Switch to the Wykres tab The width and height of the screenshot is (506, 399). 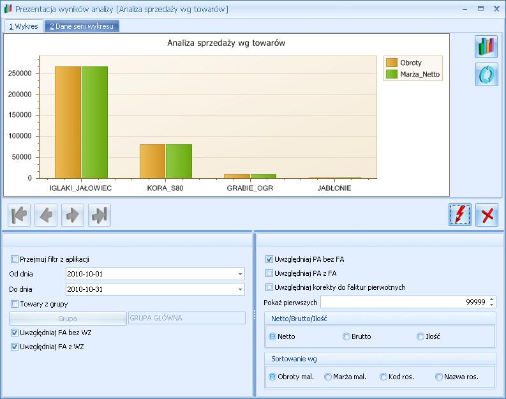(24, 26)
